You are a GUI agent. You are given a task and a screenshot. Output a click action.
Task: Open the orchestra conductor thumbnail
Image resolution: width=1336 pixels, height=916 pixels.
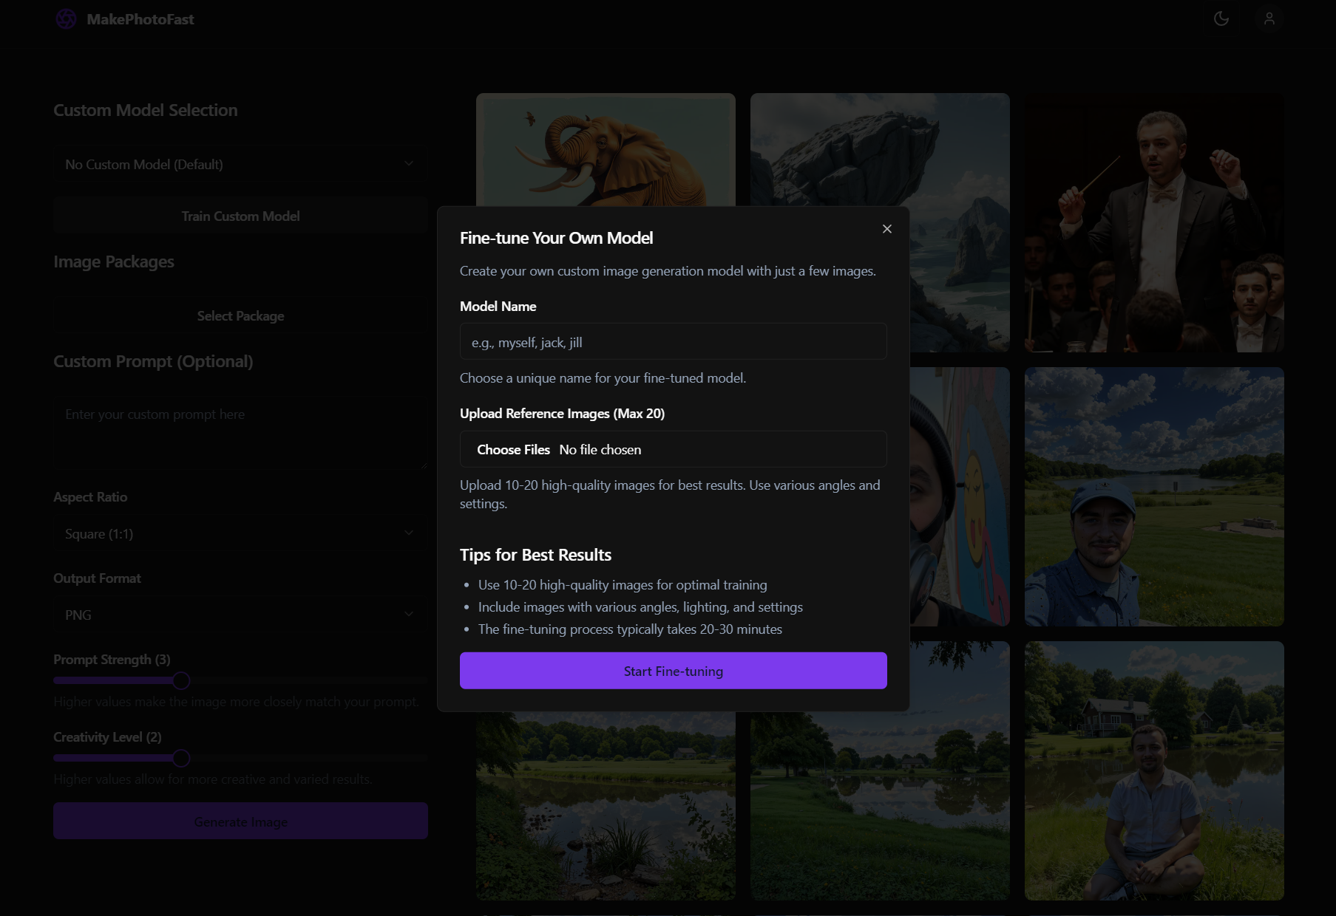[1154, 222]
